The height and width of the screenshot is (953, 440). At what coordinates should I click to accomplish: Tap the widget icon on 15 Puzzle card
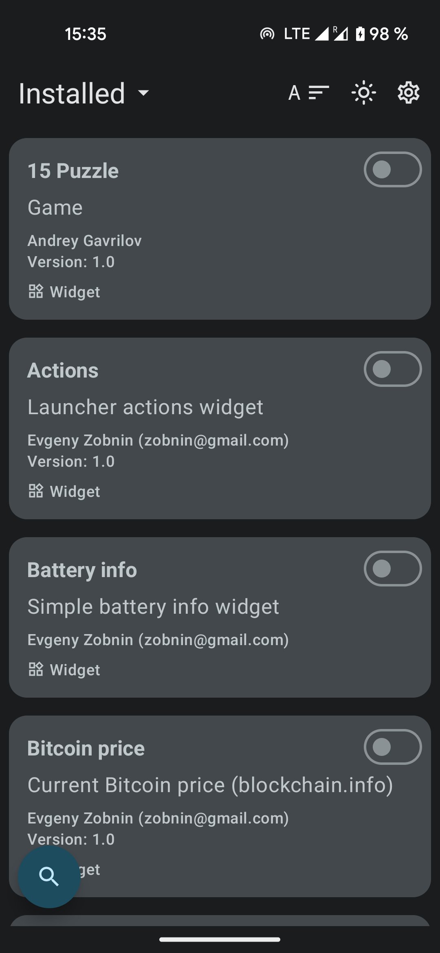pyautogui.click(x=36, y=292)
